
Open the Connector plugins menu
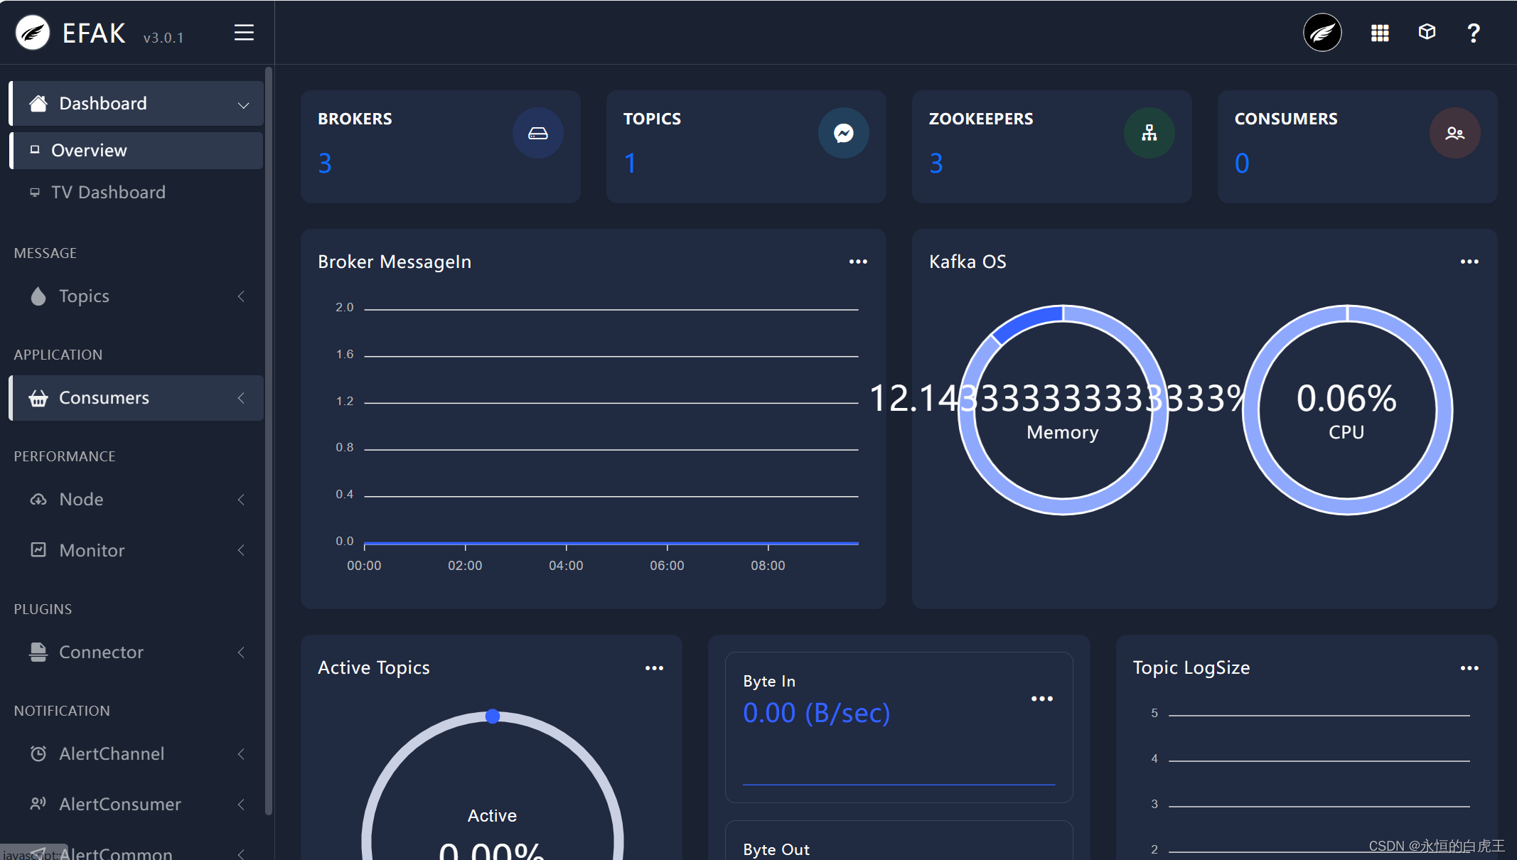click(x=136, y=652)
